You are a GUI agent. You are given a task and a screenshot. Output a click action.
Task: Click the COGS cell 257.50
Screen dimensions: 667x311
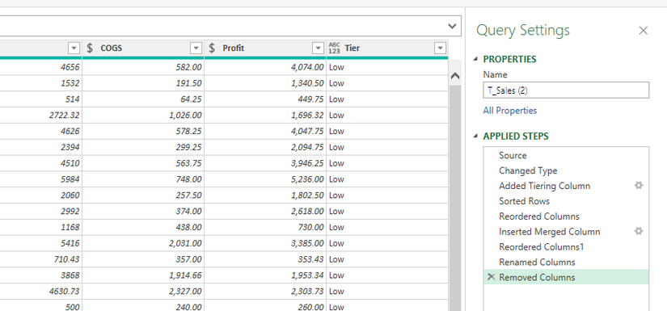(143, 195)
